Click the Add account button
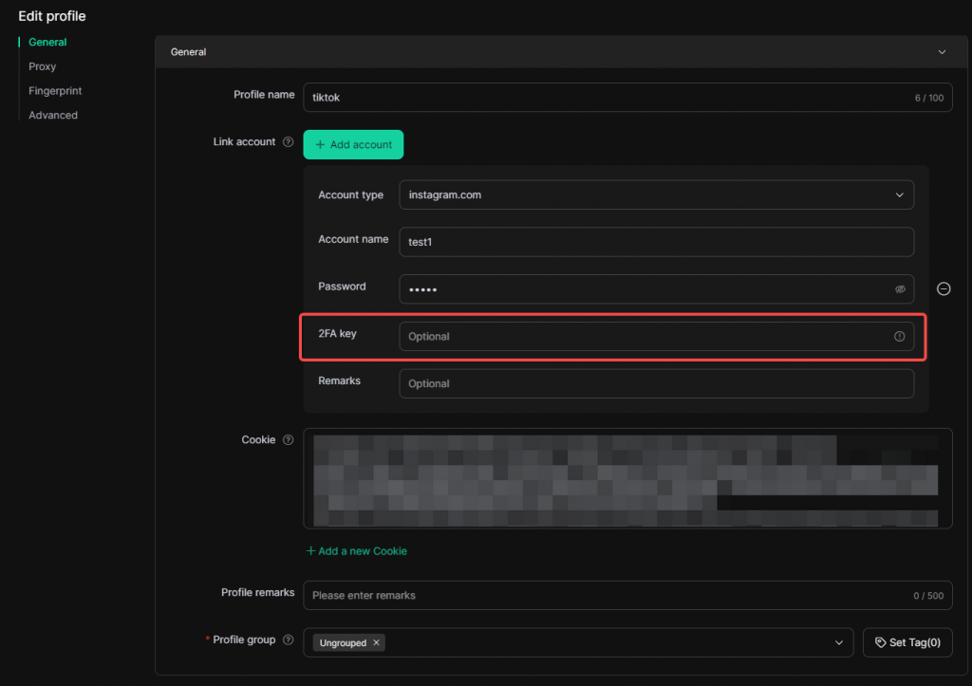The image size is (972, 686). point(353,144)
